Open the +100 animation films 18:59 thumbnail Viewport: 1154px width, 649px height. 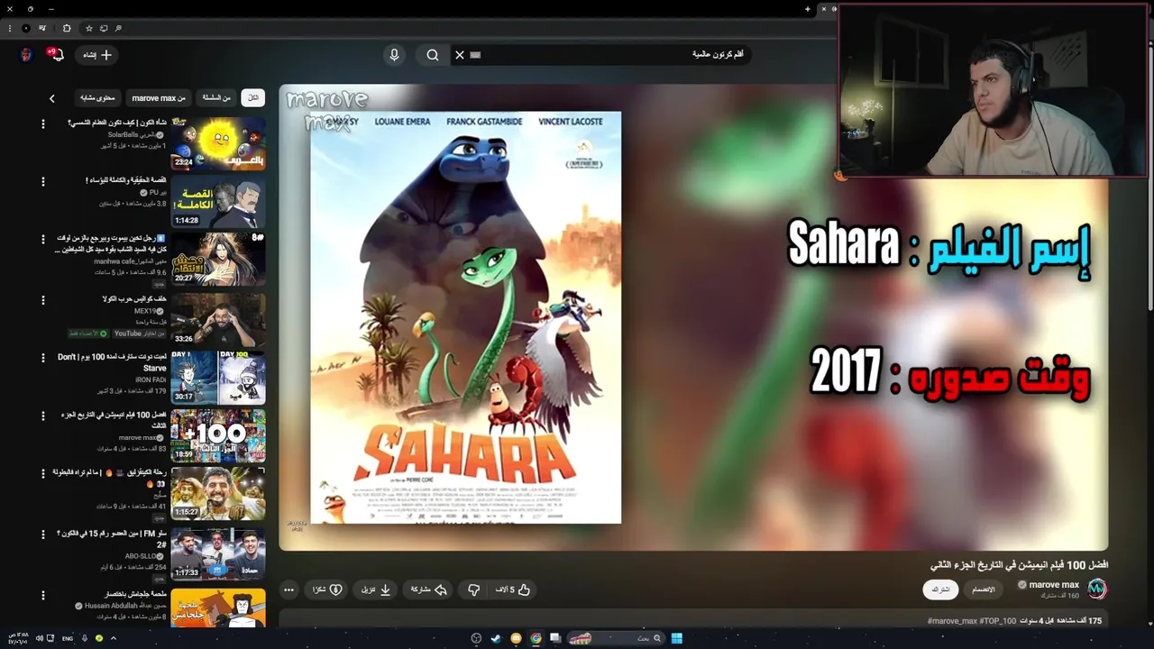tap(218, 435)
